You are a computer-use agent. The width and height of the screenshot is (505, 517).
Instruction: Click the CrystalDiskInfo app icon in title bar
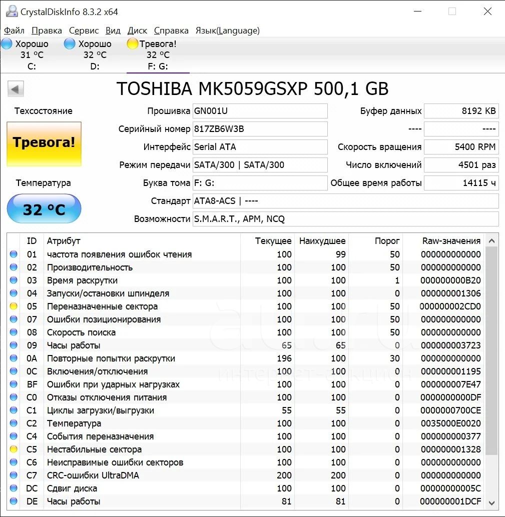click(12, 11)
